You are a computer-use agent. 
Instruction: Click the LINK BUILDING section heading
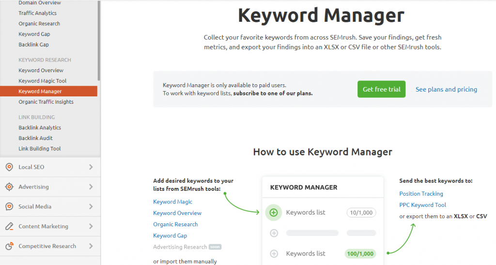pyautogui.click(x=36, y=117)
